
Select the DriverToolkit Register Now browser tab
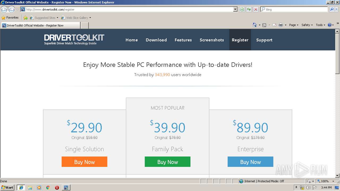pyautogui.click(x=40, y=25)
